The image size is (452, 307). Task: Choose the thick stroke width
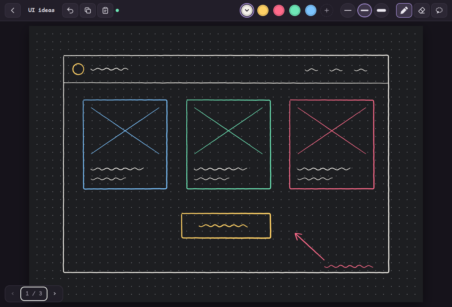click(381, 10)
